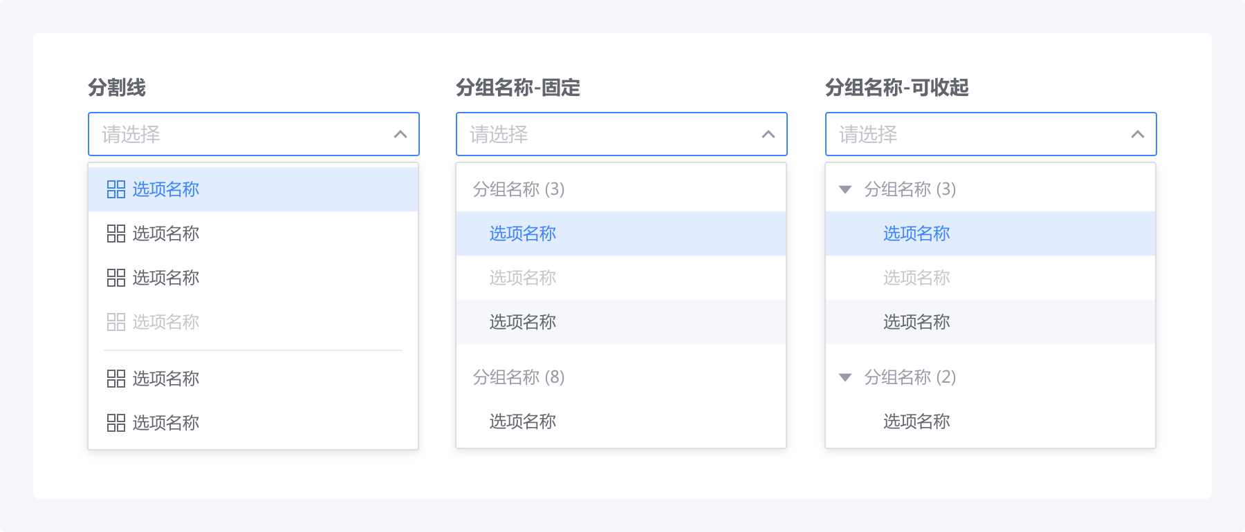This screenshot has height=532, width=1245.
Task: Click the grid icon of the highlighted blue option
Action: pos(116,189)
